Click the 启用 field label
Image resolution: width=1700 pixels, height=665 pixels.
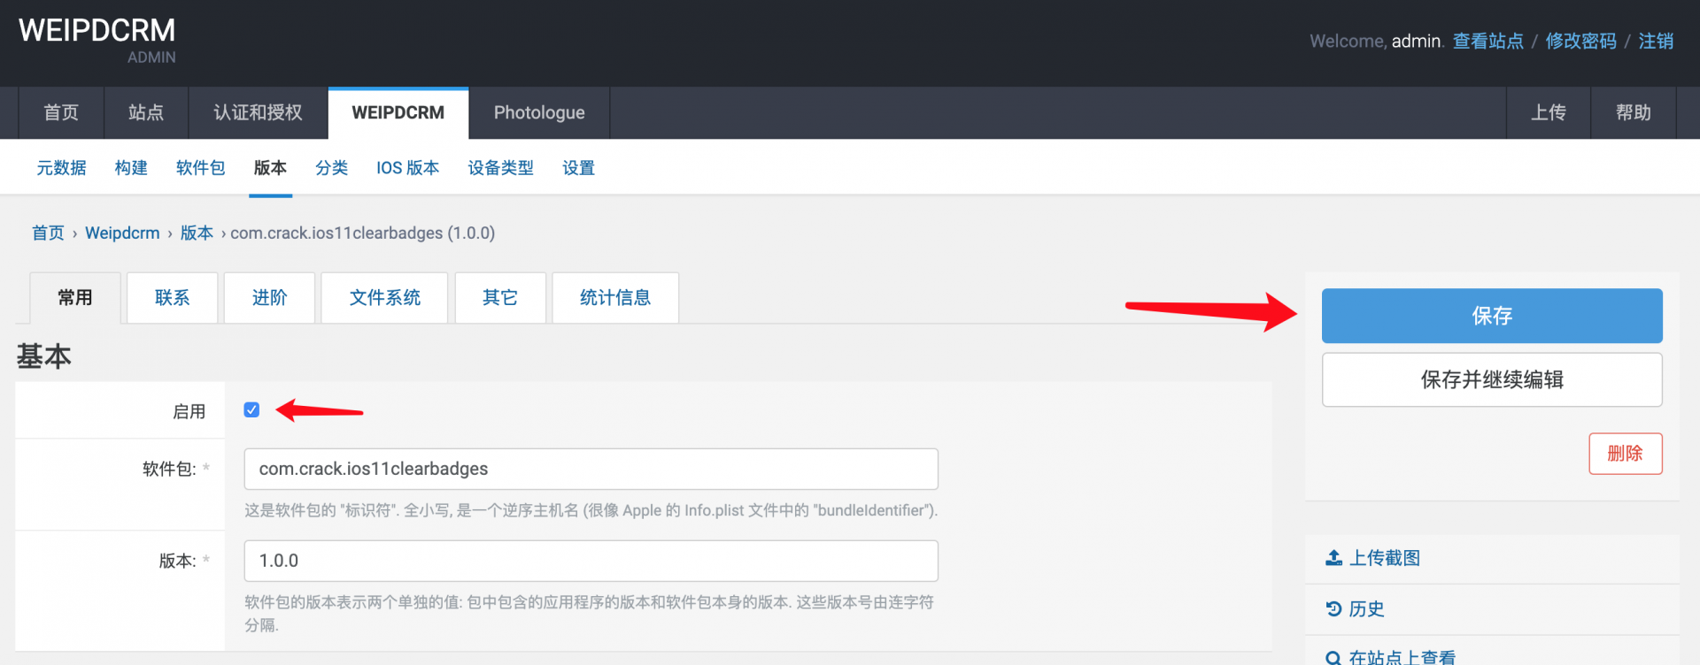tap(189, 411)
